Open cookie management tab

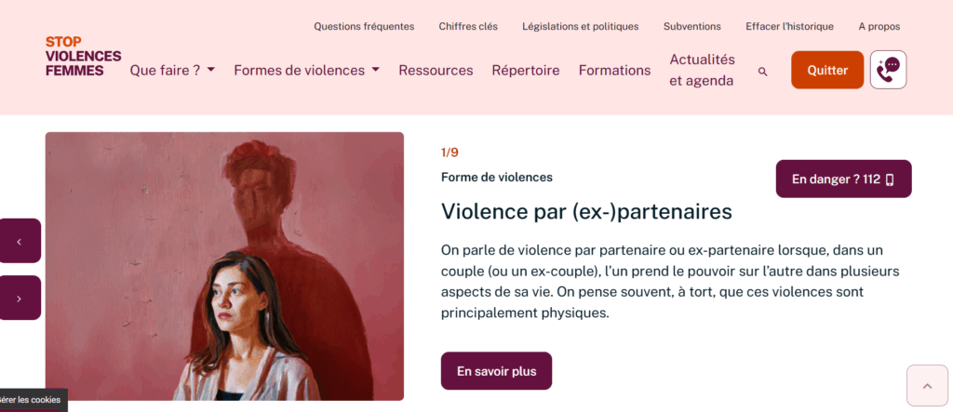click(x=32, y=400)
